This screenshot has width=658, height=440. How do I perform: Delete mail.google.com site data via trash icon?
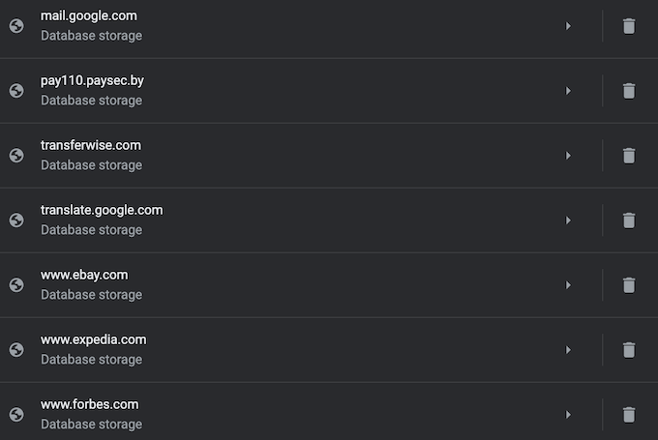[629, 26]
